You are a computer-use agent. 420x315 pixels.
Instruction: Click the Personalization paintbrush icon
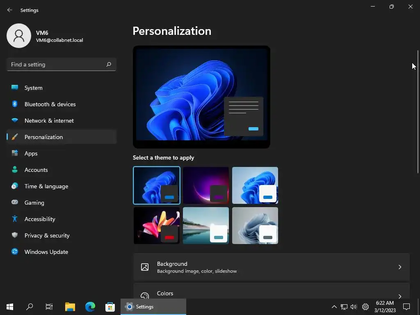(x=15, y=137)
